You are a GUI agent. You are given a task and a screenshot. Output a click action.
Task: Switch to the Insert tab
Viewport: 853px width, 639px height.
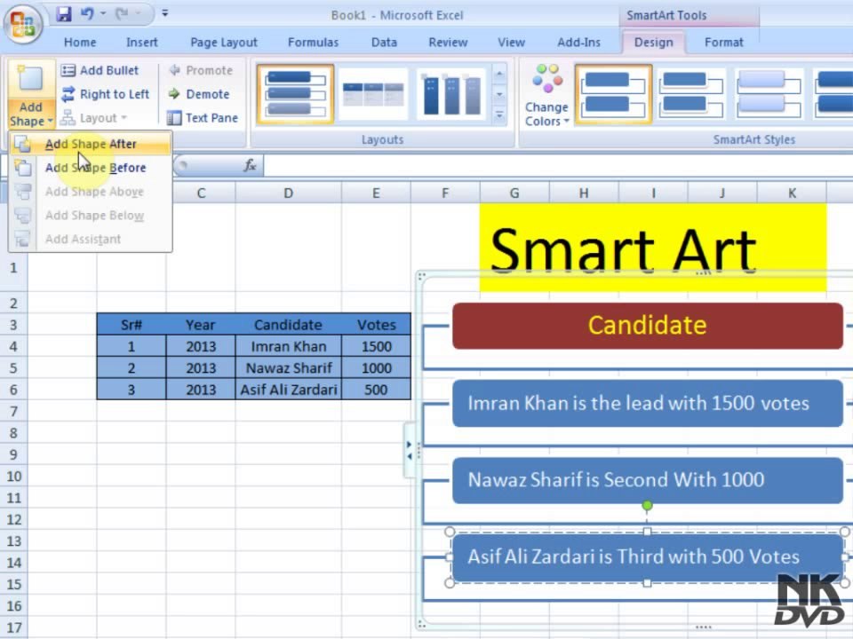(142, 43)
